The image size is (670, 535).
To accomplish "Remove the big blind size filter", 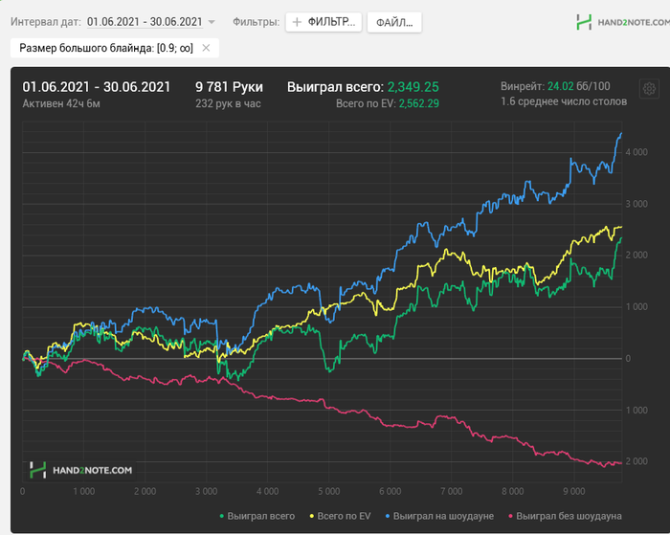I will (x=206, y=48).
